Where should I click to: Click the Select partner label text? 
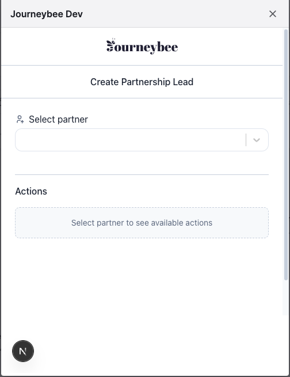pos(58,119)
